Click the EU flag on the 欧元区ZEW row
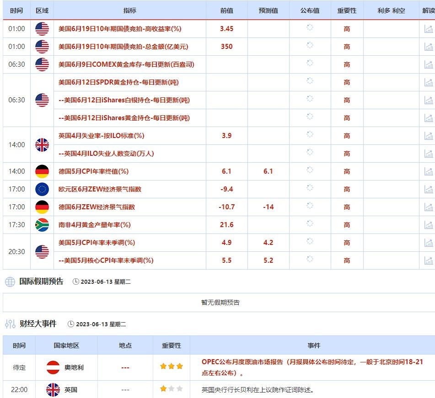 [42, 189]
